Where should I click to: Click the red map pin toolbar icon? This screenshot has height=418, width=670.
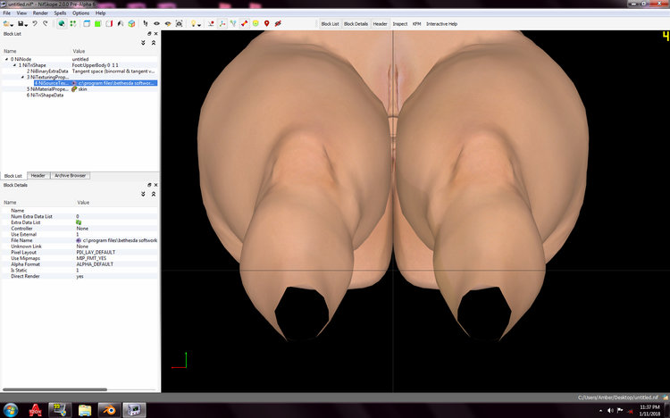click(266, 24)
